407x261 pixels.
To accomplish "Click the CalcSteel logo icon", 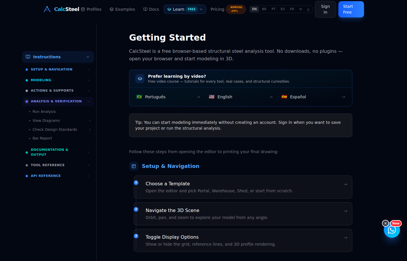I will pyautogui.click(x=47, y=9).
